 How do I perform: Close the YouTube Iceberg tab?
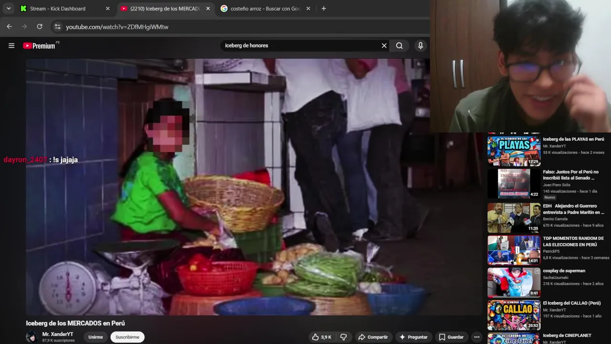click(x=208, y=9)
